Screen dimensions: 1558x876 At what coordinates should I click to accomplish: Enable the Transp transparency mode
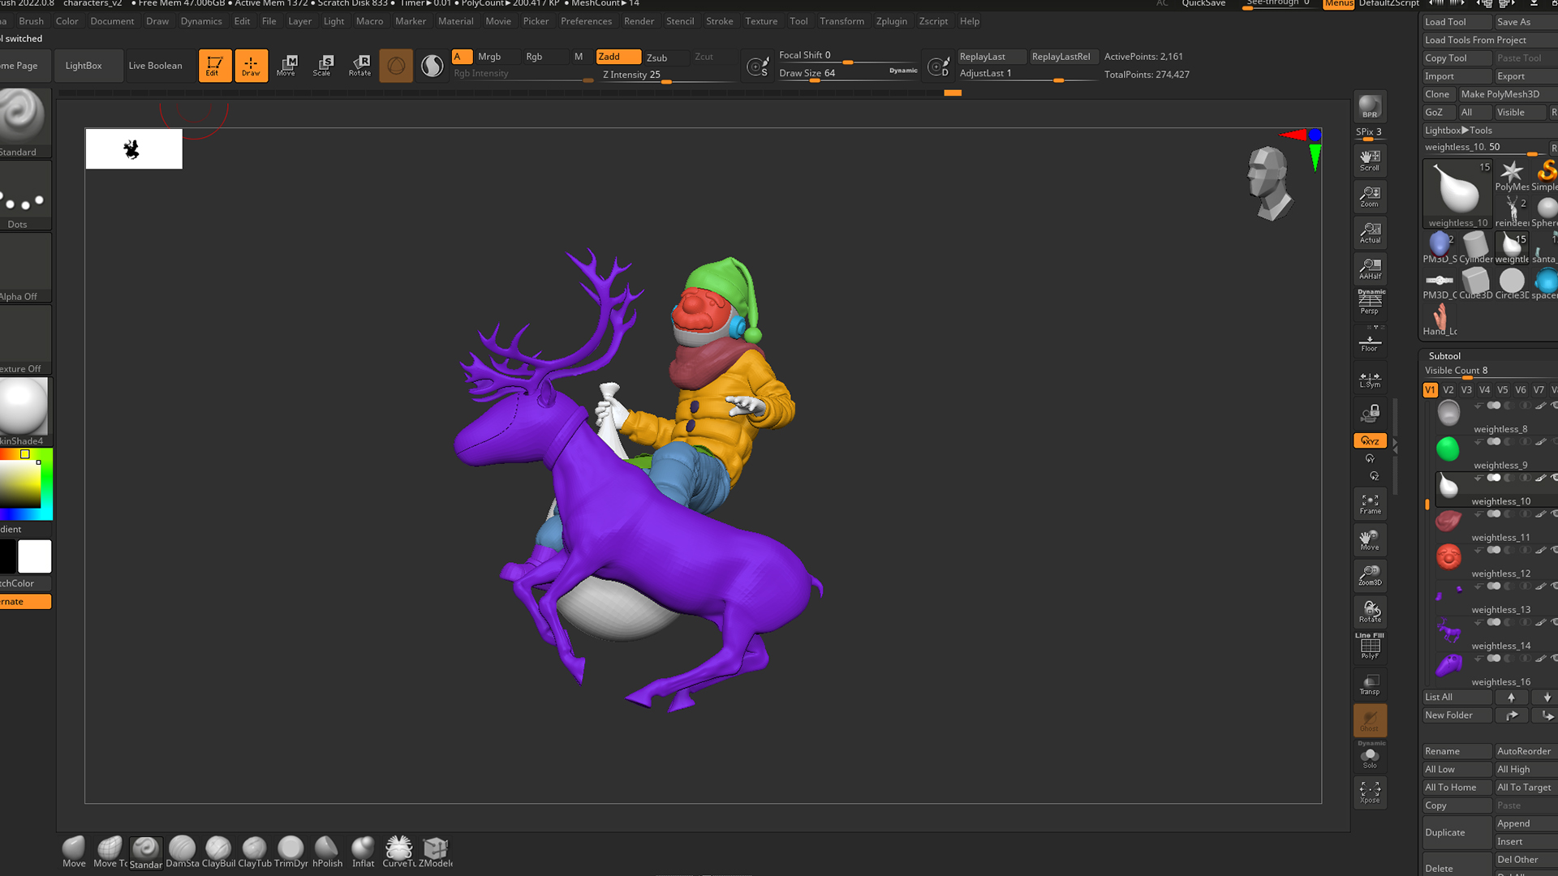point(1370,685)
